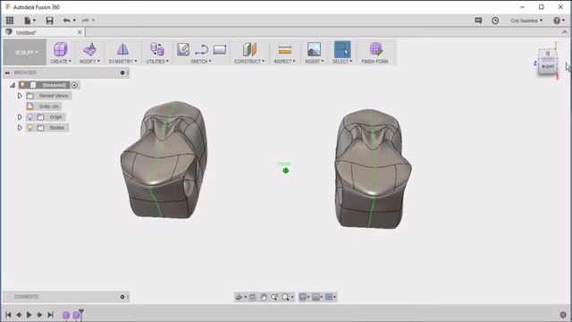This screenshot has height=322, width=572.
Task: Open the Viewports layout icon
Action: coord(330,297)
